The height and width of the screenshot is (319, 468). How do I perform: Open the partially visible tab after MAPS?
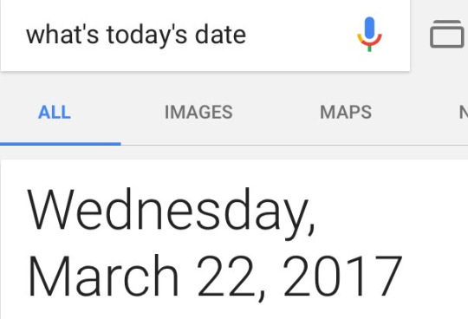pyautogui.click(x=464, y=112)
